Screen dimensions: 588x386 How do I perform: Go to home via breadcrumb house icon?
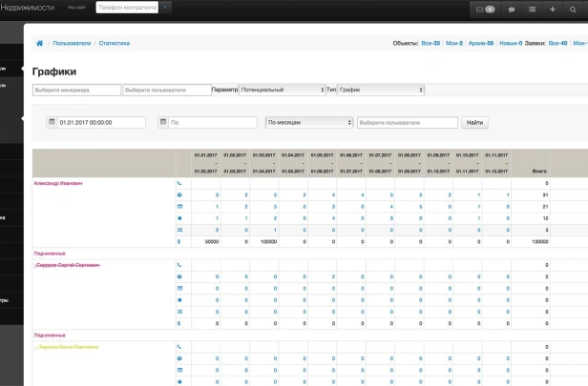(39, 43)
